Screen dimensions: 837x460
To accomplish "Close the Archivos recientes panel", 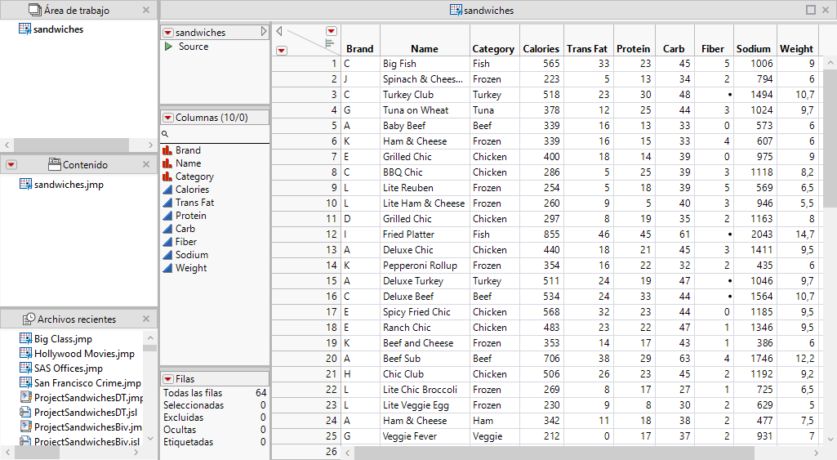I will [x=146, y=319].
